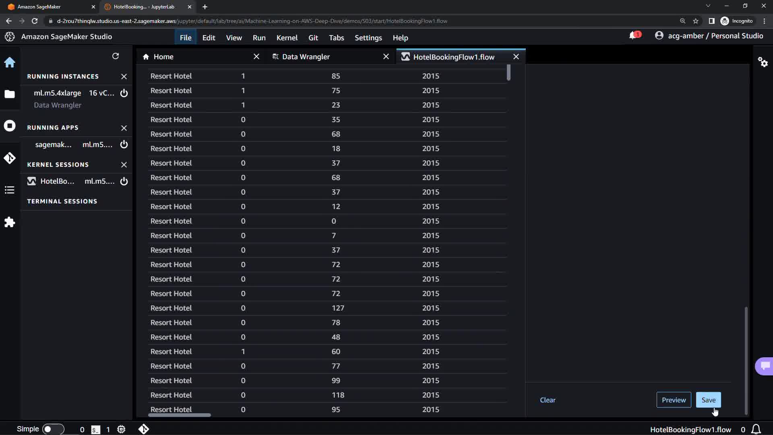
Task: Shut down all Running Apps
Action: pyautogui.click(x=124, y=128)
